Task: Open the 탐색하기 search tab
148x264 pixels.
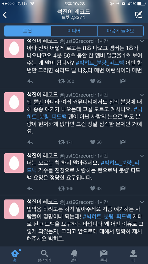Action: 44,256
